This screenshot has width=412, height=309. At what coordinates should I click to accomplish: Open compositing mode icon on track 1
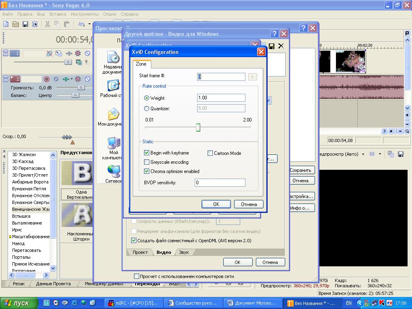(x=78, y=62)
